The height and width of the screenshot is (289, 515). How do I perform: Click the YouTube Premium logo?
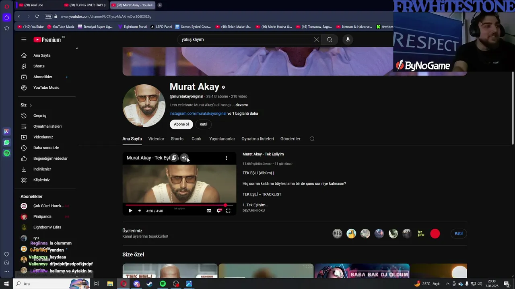coord(47,39)
